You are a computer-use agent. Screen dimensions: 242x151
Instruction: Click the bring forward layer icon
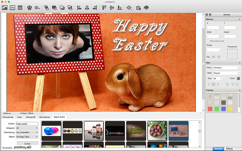coord(47,8)
